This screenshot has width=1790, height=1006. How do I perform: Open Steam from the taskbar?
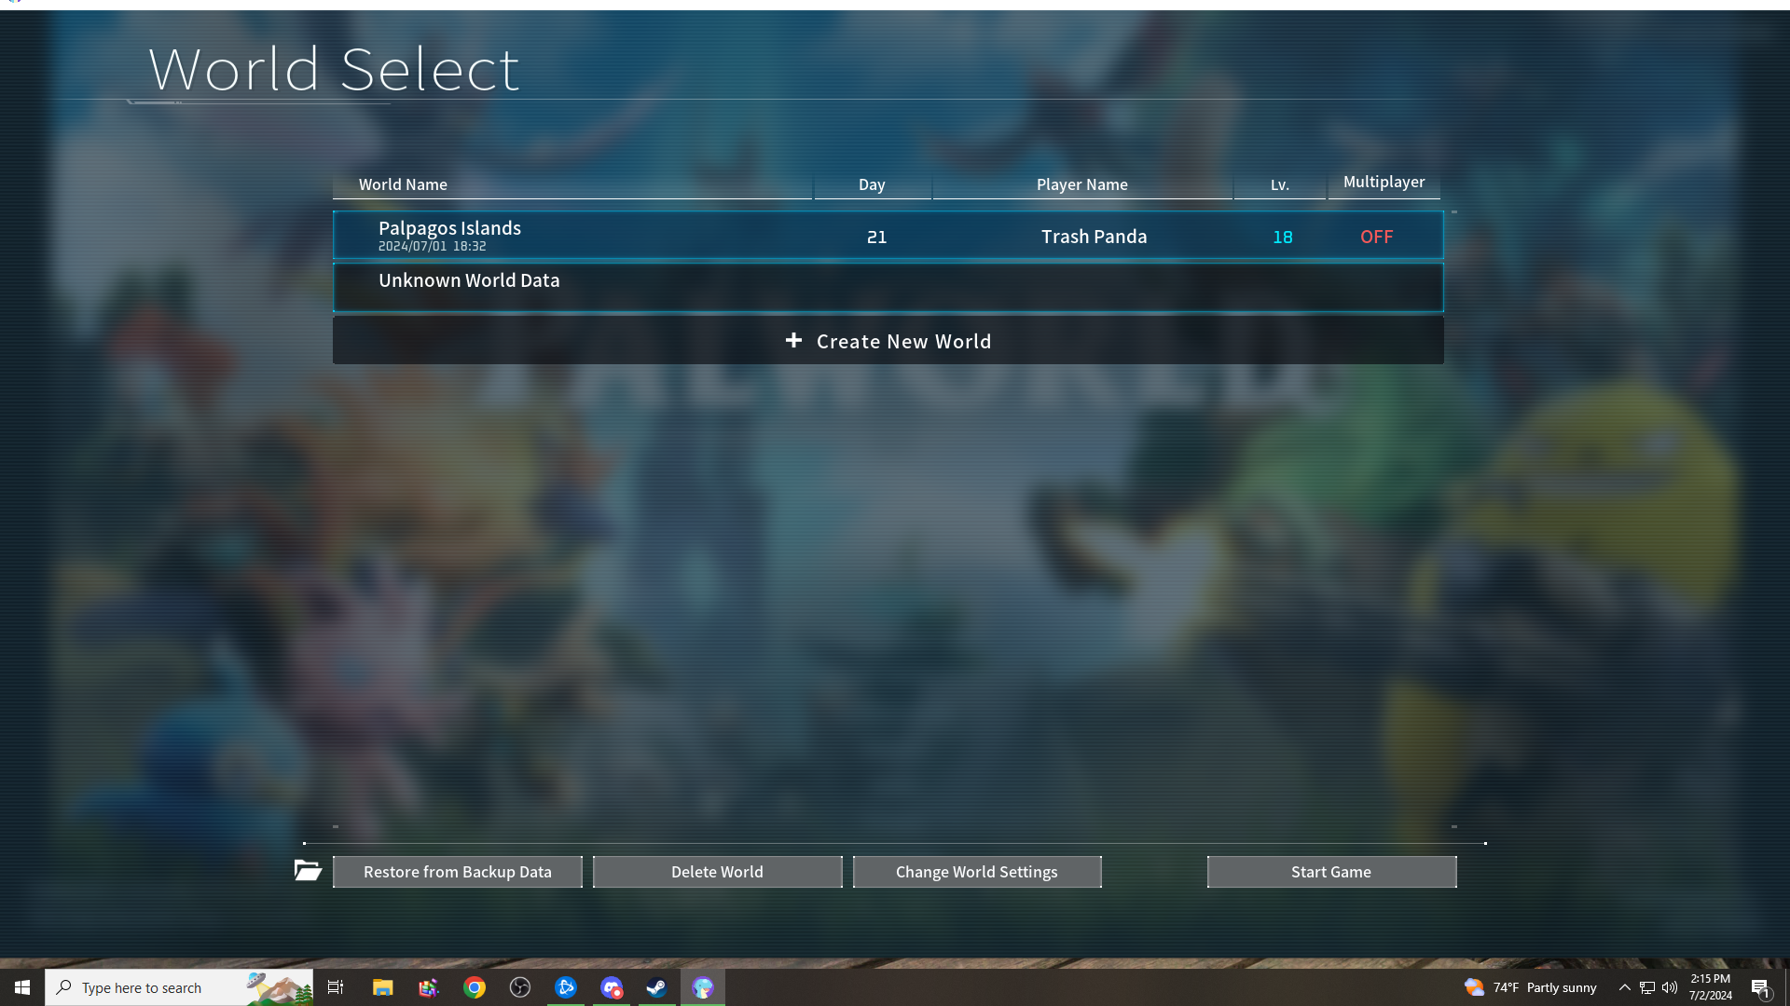[x=656, y=987]
